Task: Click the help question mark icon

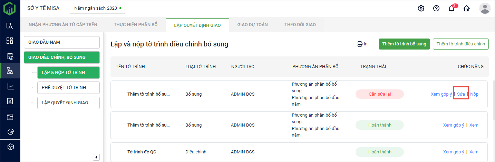Action: click(436, 8)
